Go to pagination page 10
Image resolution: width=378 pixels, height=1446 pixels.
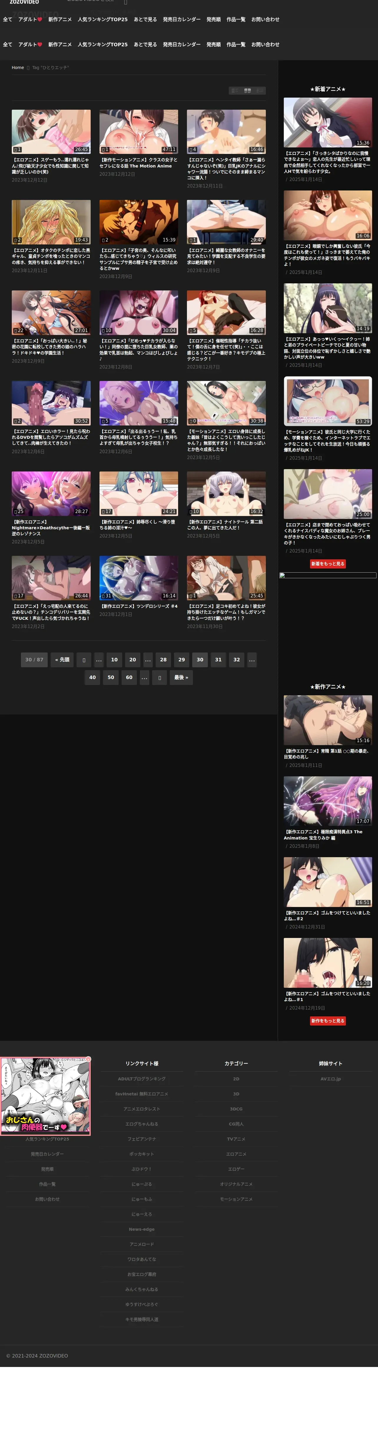(115, 660)
